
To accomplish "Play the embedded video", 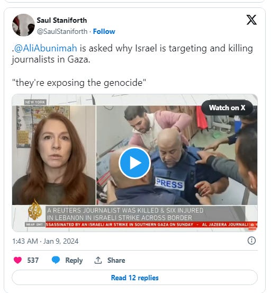I will pos(134,163).
